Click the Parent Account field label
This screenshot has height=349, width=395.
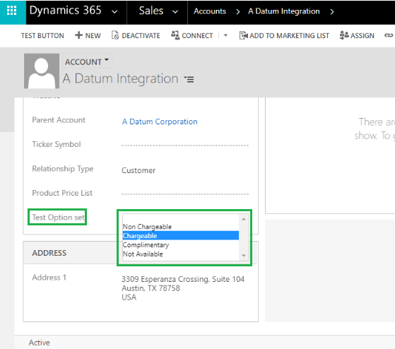pos(59,120)
